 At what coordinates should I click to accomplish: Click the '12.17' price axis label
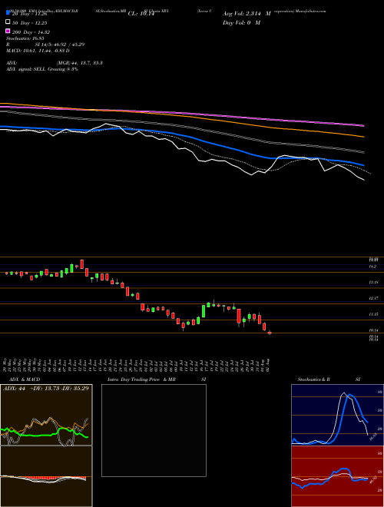[373, 298]
